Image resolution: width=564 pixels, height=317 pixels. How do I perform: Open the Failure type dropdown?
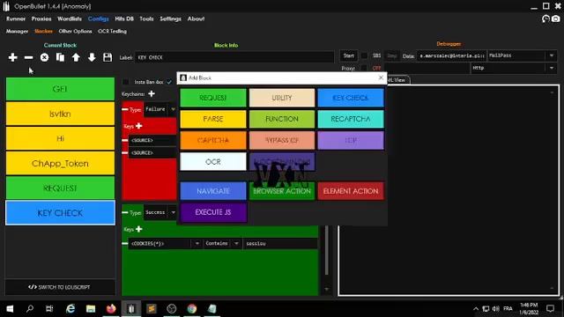[173, 109]
